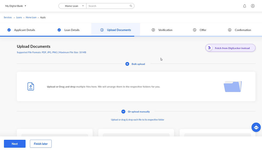Click the step 6 number icon
This screenshot has height=151, width=262.
230,30
